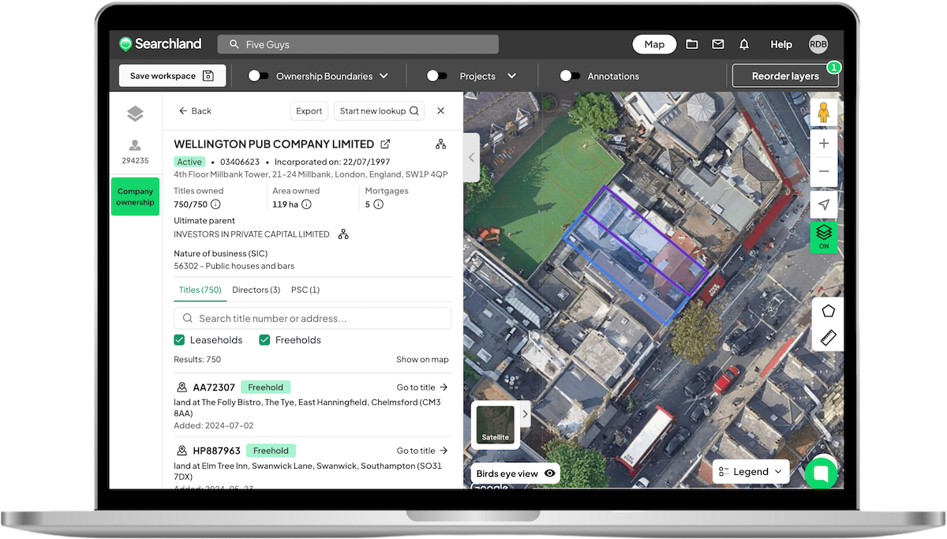Screen dimensions: 947x539
Task: Open the green chat bubble
Action: tap(821, 473)
